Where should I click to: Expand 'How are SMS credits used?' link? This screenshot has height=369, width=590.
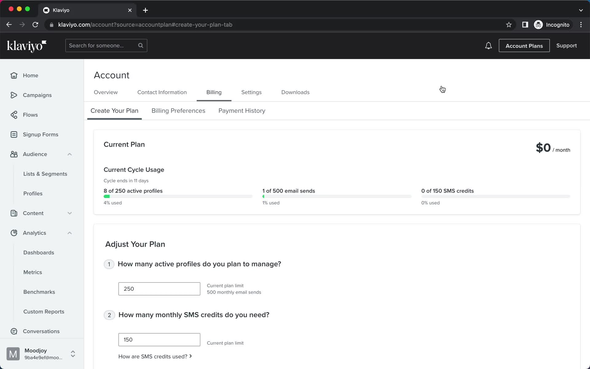[x=155, y=356]
